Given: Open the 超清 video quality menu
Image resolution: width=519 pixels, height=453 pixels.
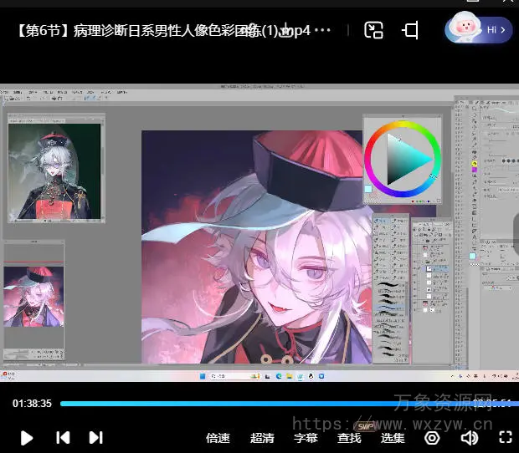Looking at the screenshot, I should (262, 438).
